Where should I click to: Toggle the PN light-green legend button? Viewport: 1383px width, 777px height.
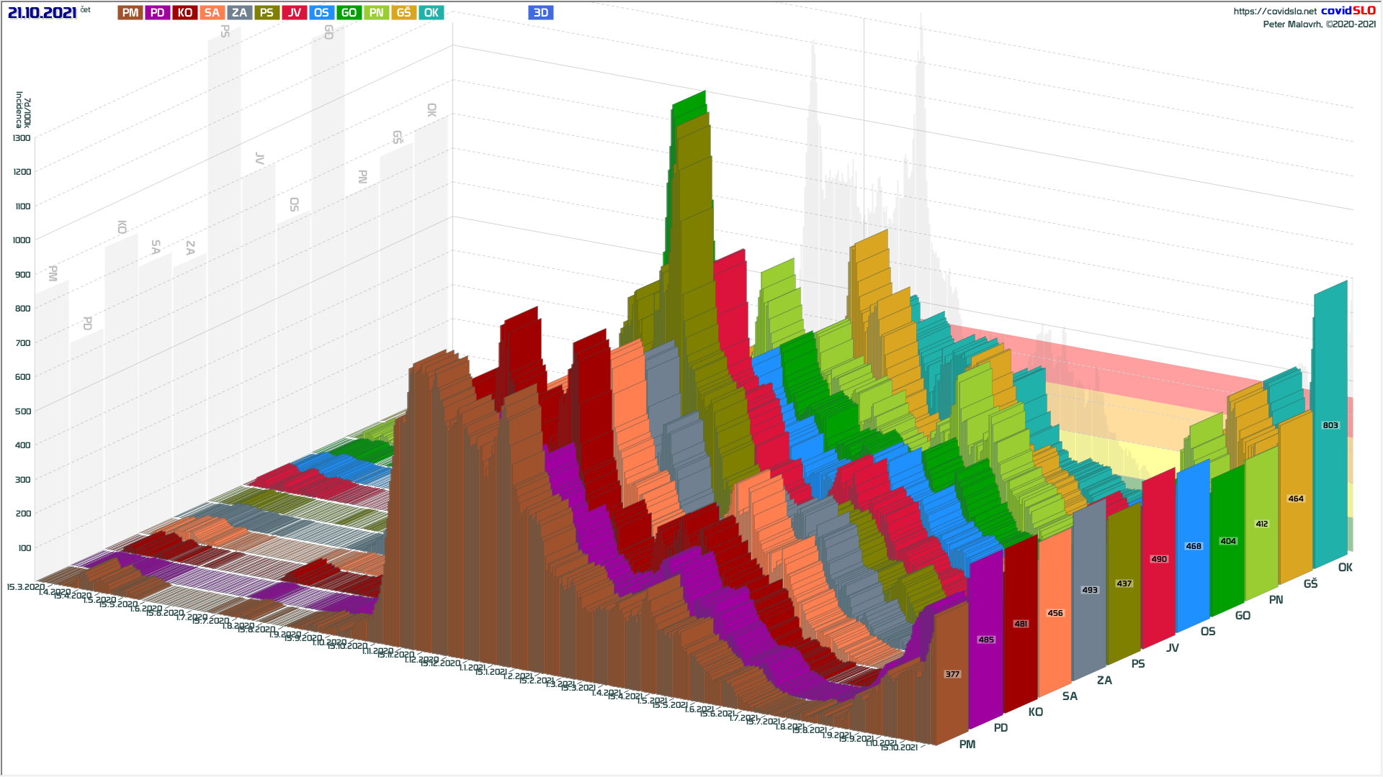pos(376,12)
